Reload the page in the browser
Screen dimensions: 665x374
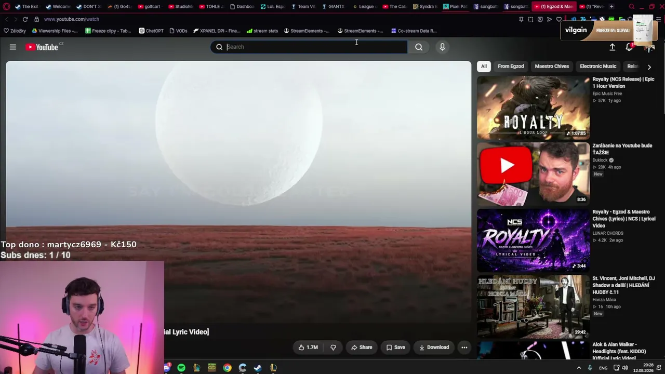[x=25, y=19]
